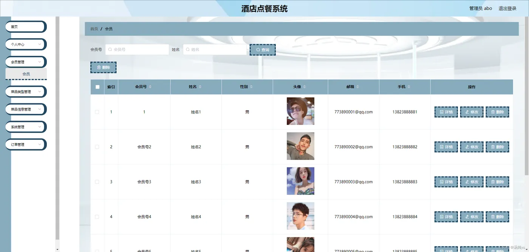
Task: Click the 查询 search button
Action: tap(263, 50)
